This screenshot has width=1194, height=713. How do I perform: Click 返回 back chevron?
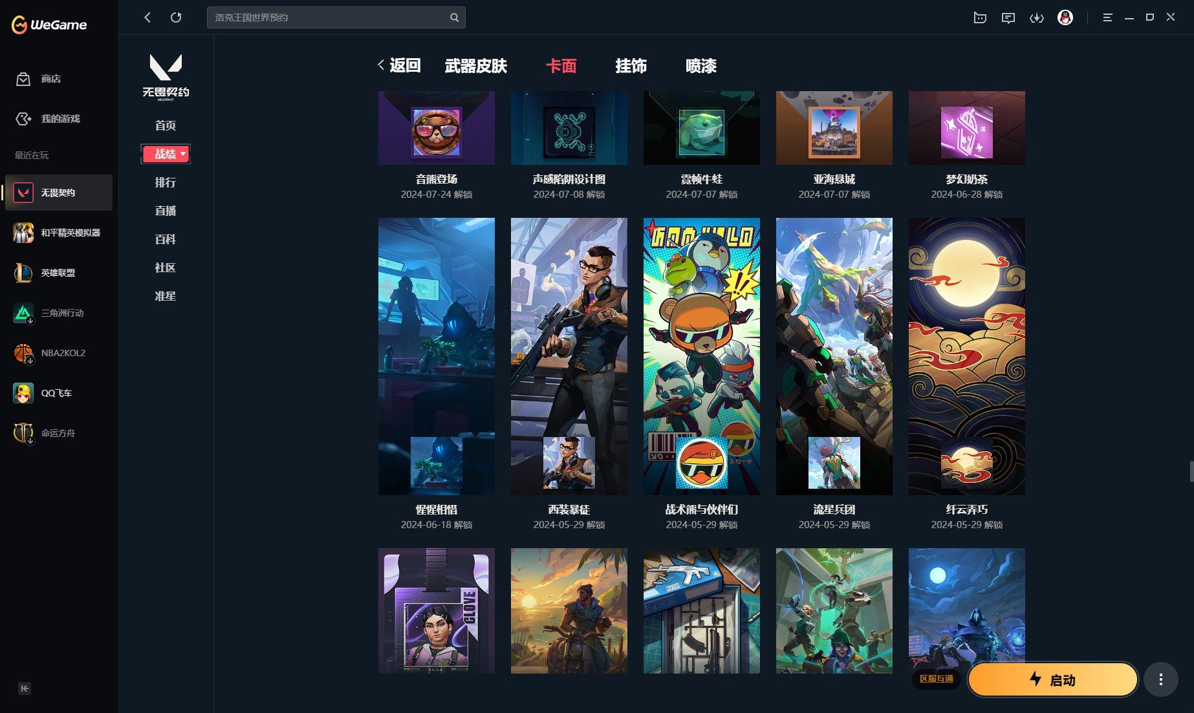[x=381, y=65]
